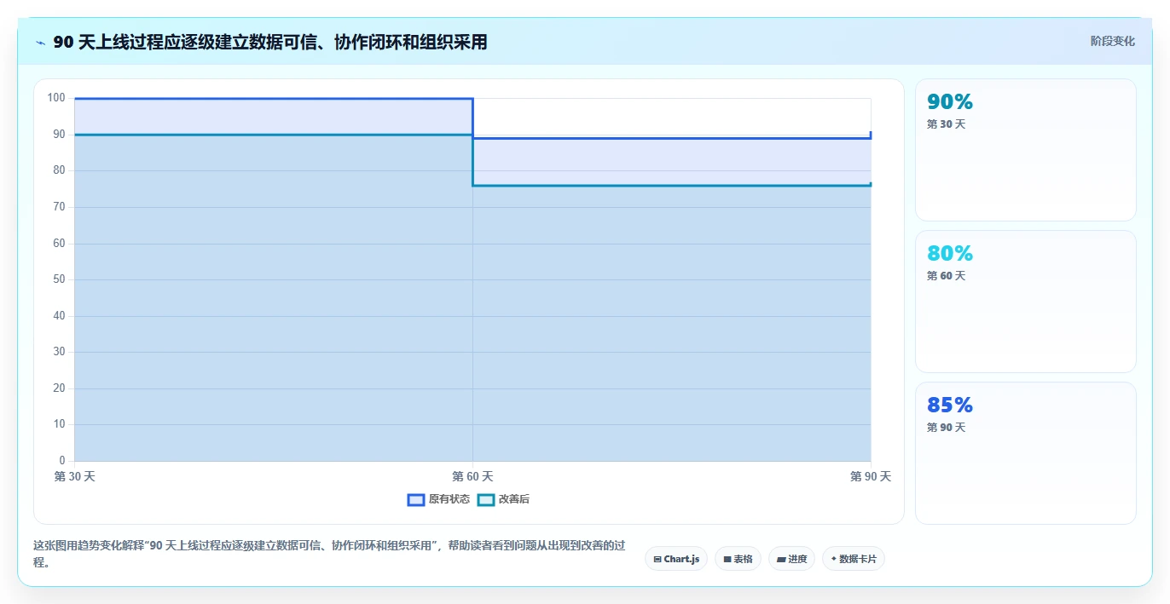The image size is (1170, 604).
Task: Click the lightning icon beside the title
Action: coord(41,43)
